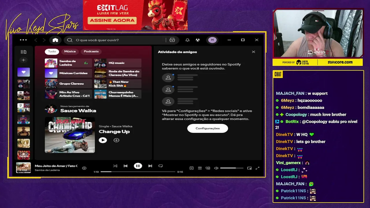Click chat username 'DinekTV' beside 'W HQ'

[284, 135]
